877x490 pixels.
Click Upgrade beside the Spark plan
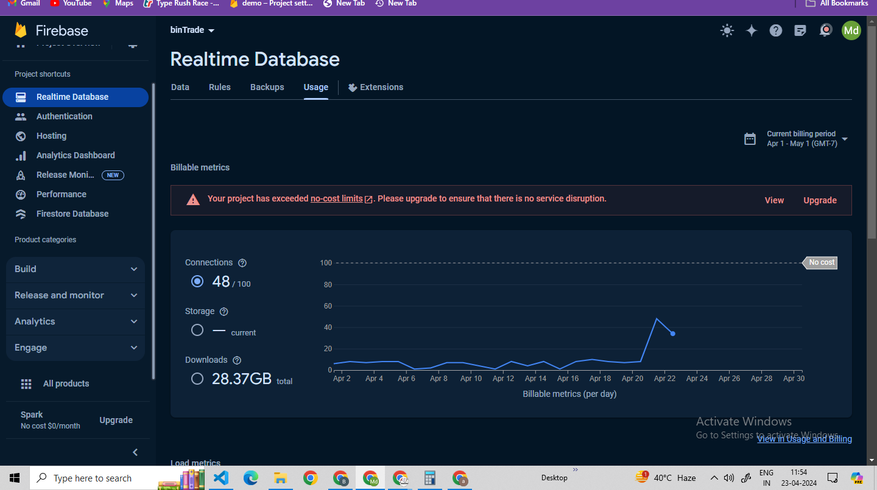(x=116, y=420)
